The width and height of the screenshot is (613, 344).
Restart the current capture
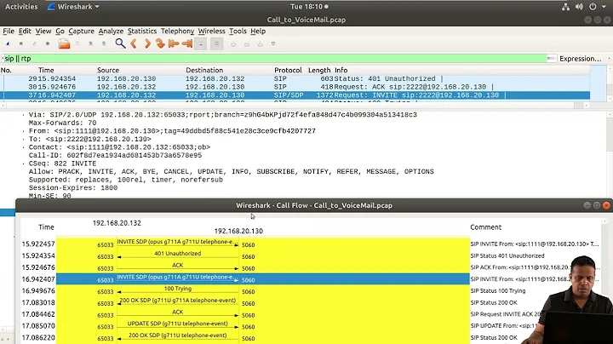[34, 43]
